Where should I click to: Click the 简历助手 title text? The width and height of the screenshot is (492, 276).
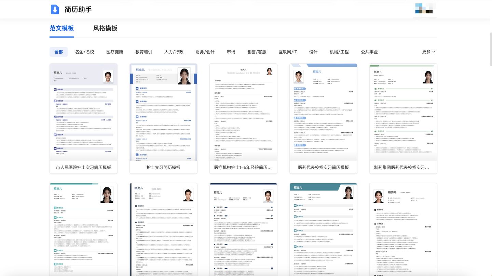coord(78,9)
